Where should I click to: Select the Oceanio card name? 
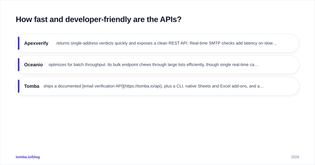pyautogui.click(x=33, y=65)
